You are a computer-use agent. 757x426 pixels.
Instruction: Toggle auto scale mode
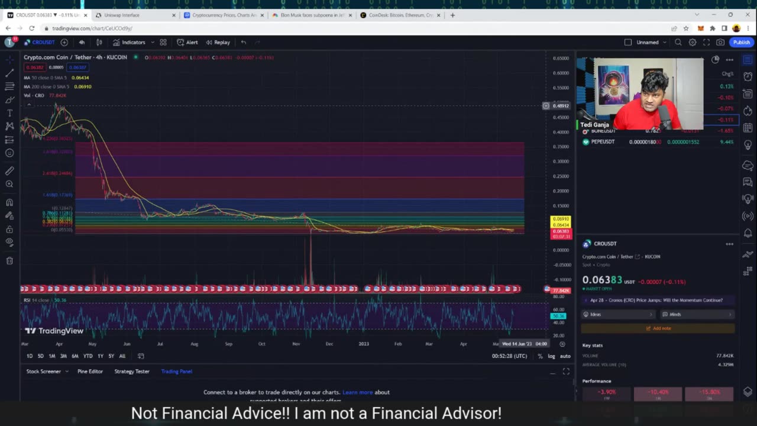[565, 356]
